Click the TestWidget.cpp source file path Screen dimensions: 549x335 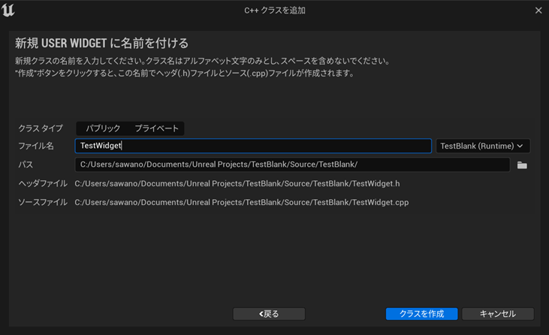pos(241,202)
